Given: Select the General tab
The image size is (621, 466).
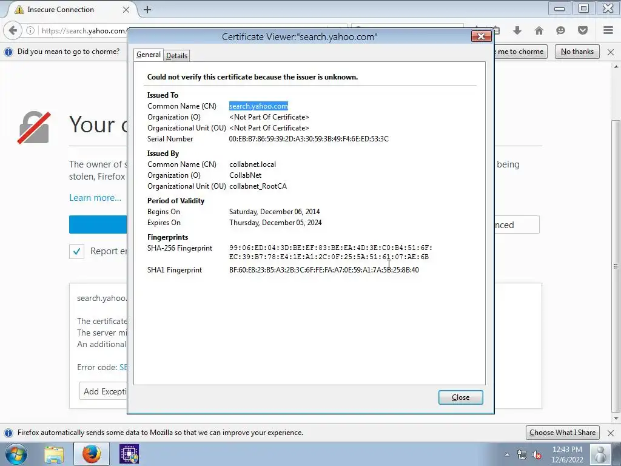Looking at the screenshot, I should (149, 55).
